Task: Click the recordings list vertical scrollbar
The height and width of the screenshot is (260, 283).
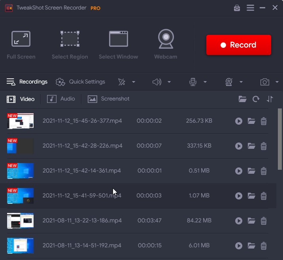Action: (280, 139)
